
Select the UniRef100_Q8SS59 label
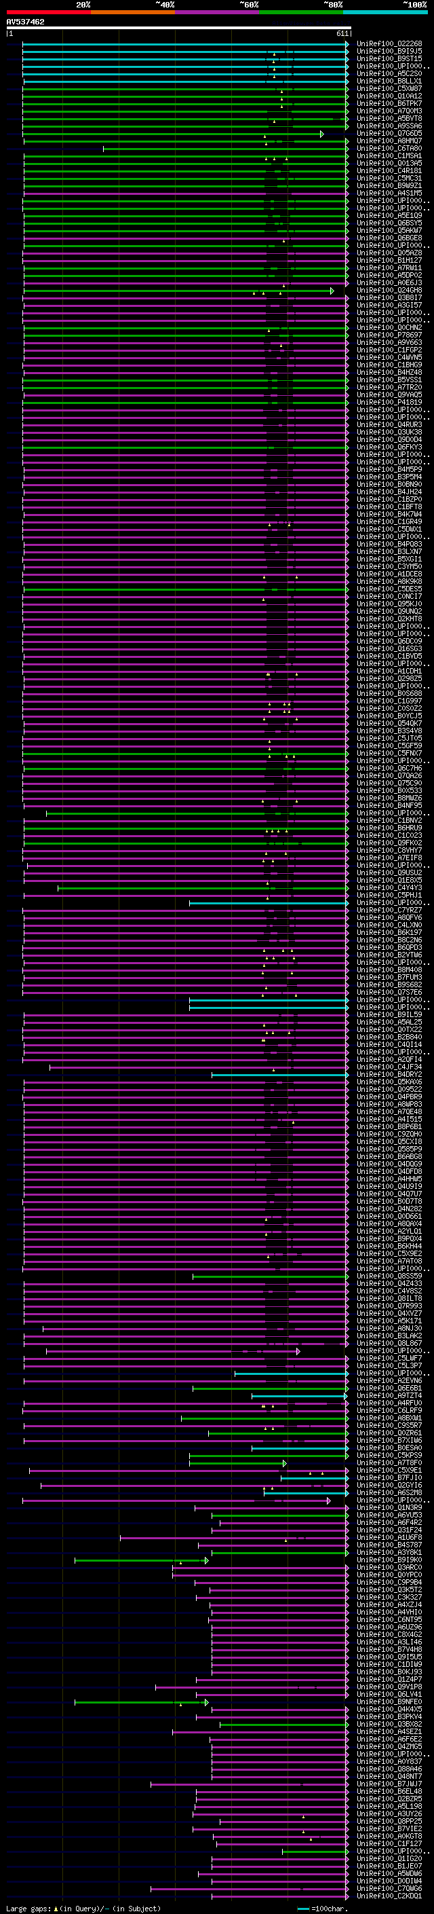(x=389, y=1276)
